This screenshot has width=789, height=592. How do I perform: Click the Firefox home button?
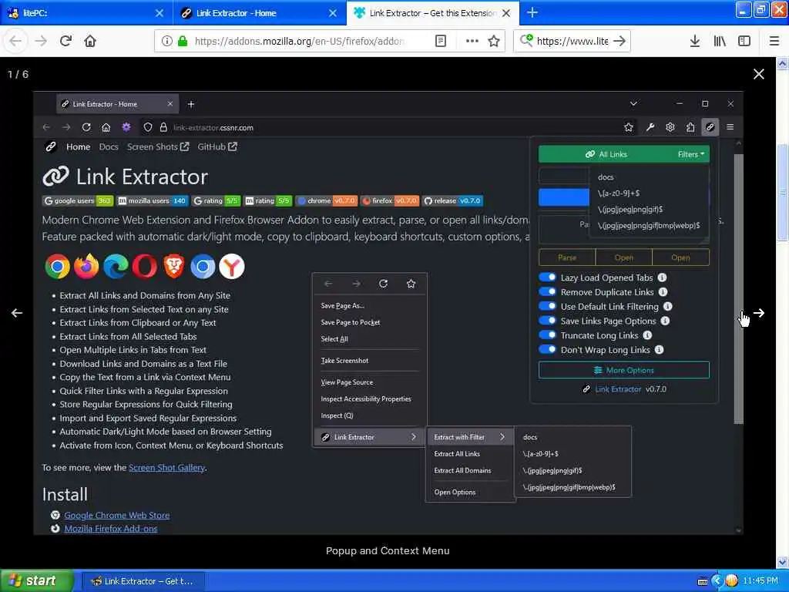90,41
